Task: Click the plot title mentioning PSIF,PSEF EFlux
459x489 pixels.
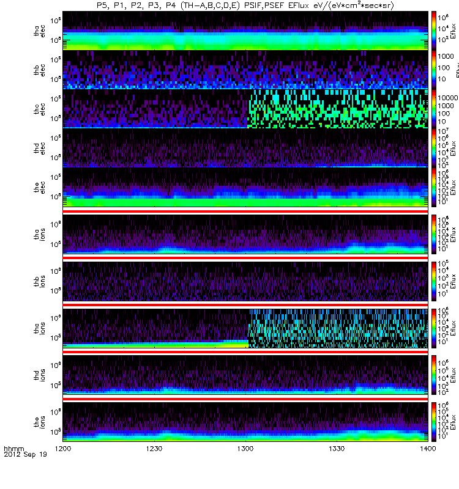Action: click(245, 6)
